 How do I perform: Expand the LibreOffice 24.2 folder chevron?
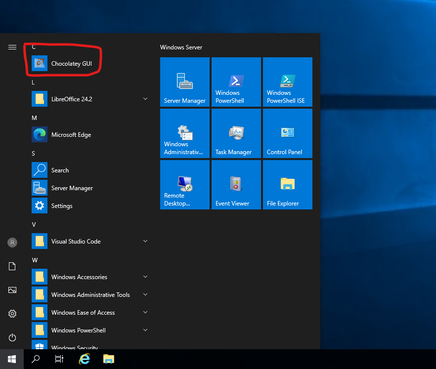(145, 99)
